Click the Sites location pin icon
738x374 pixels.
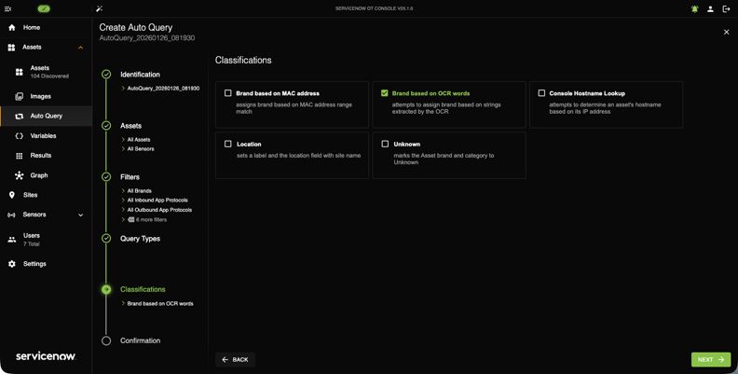12,195
